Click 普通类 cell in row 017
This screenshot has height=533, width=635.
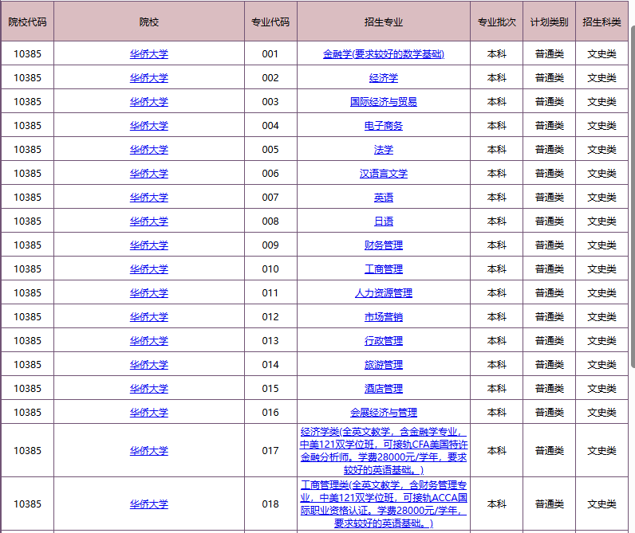(x=549, y=450)
